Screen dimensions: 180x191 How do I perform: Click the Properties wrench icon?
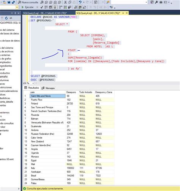pyautogui.click(x=156, y=2)
